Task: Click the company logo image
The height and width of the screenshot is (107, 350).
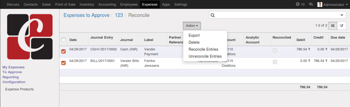Action: click(30, 37)
